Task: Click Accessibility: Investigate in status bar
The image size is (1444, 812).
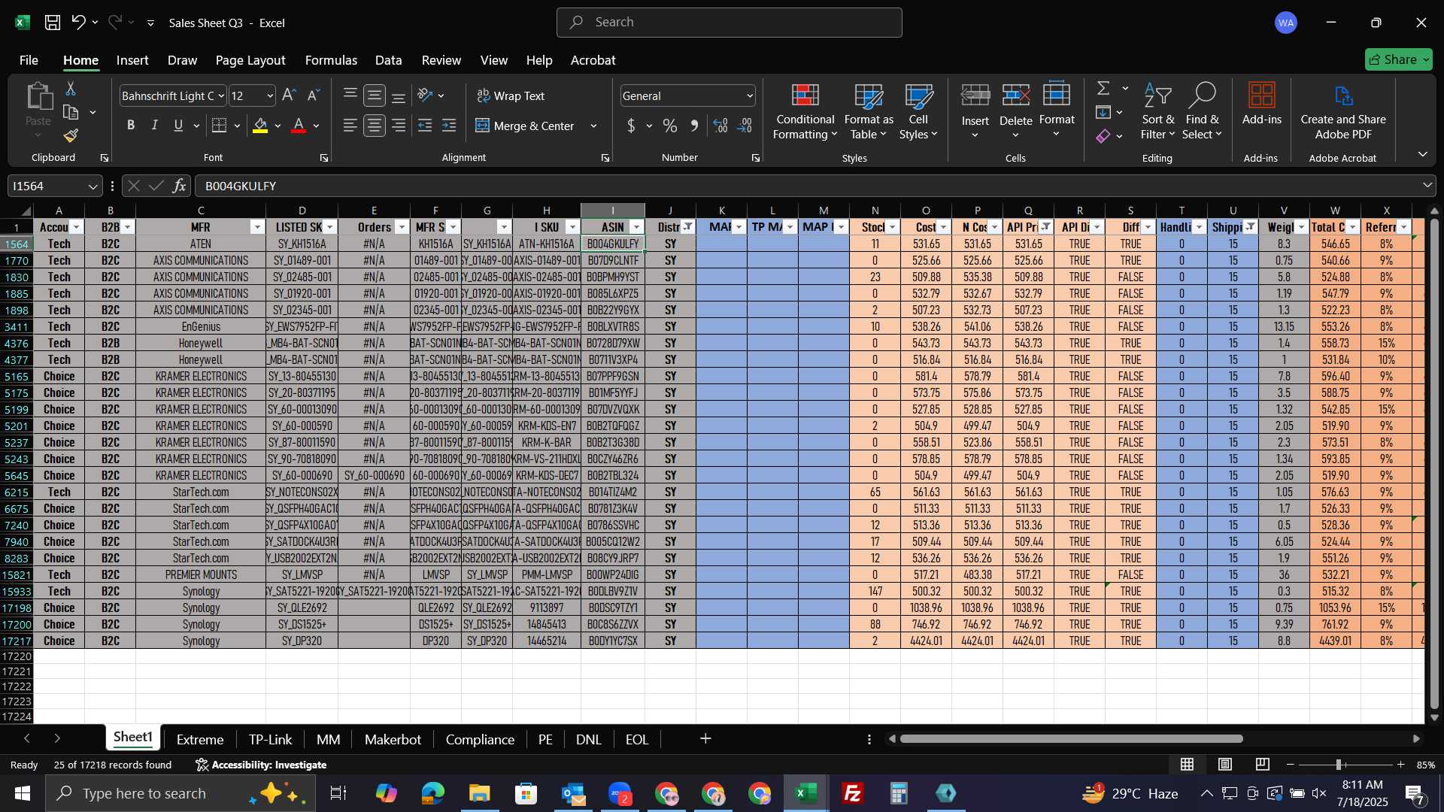Action: [261, 765]
